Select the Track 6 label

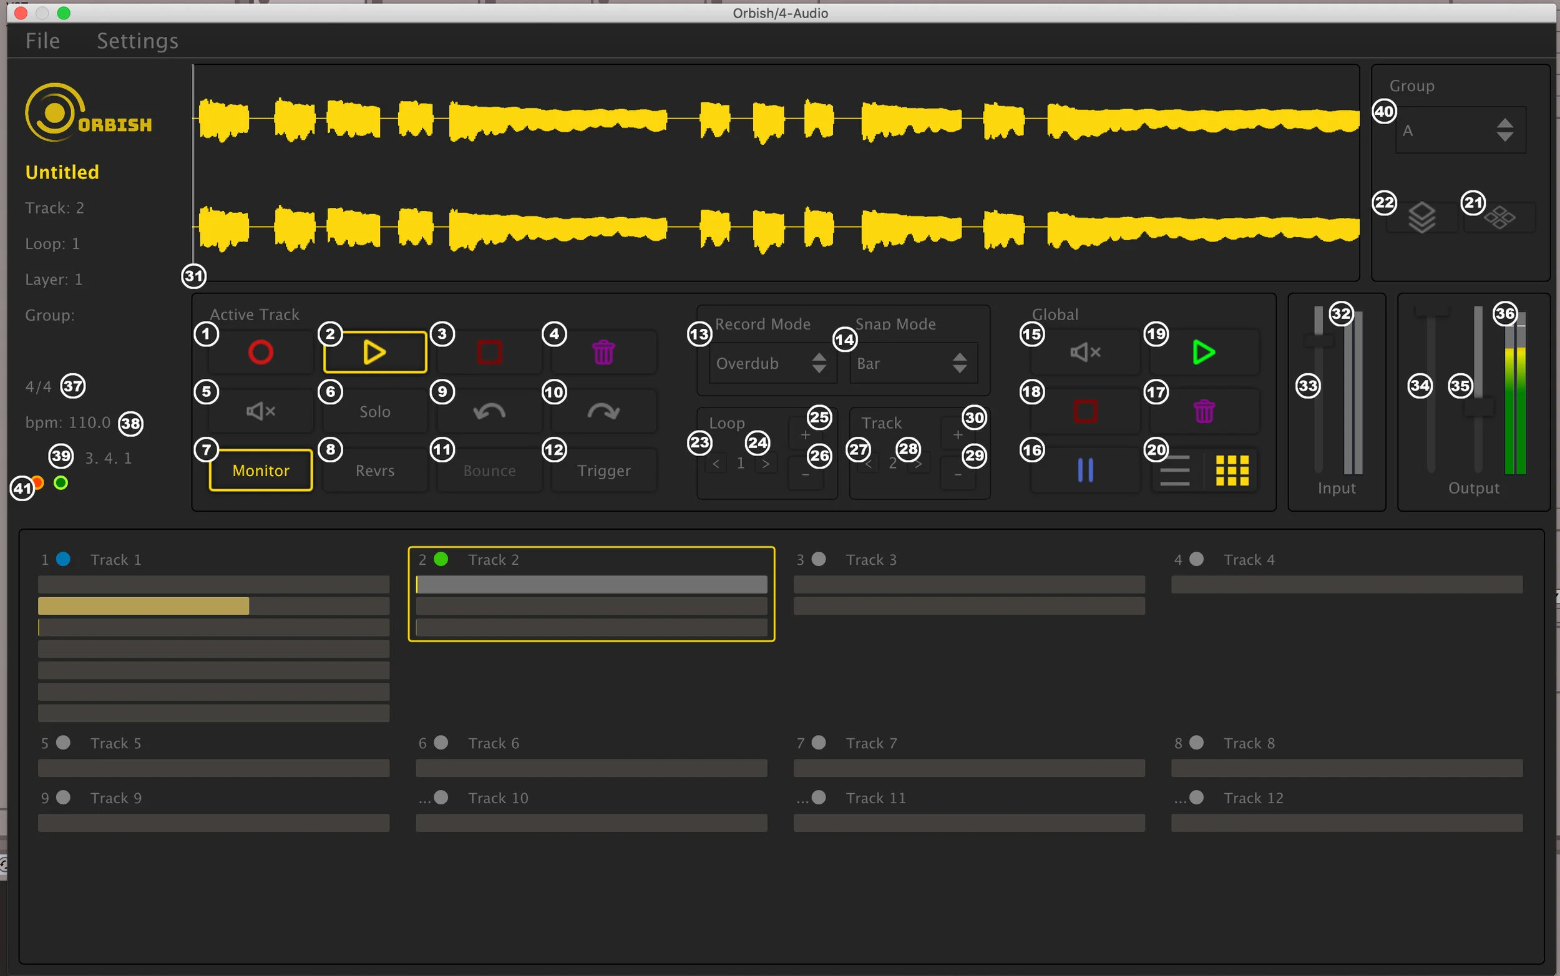(493, 743)
